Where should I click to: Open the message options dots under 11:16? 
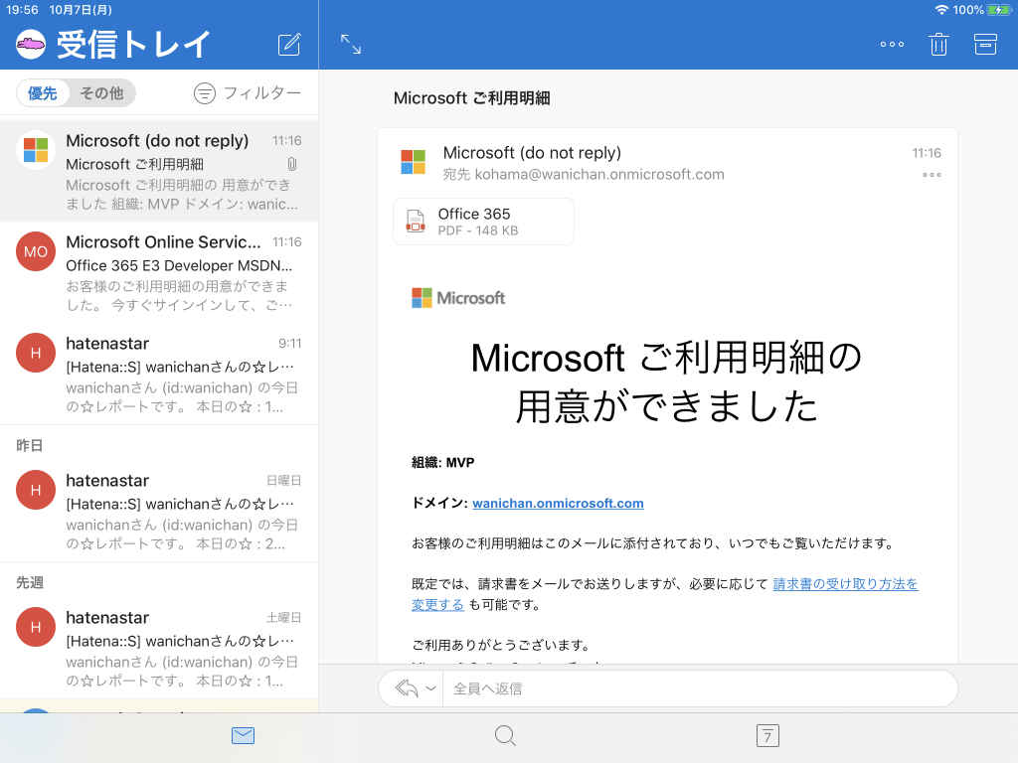click(x=932, y=175)
